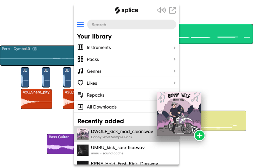Open the Repacks library section
Viewport: 253px width, 168px height.
pyautogui.click(x=116, y=95)
